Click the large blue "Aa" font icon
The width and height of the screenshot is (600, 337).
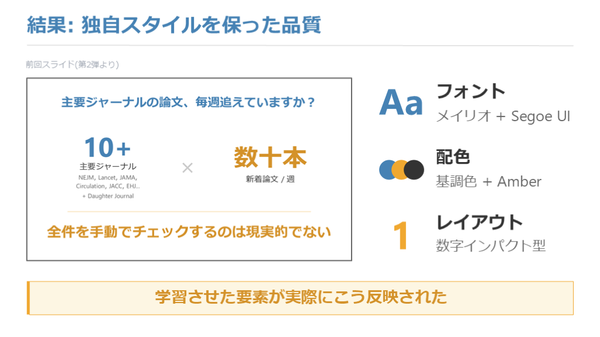coord(401,103)
